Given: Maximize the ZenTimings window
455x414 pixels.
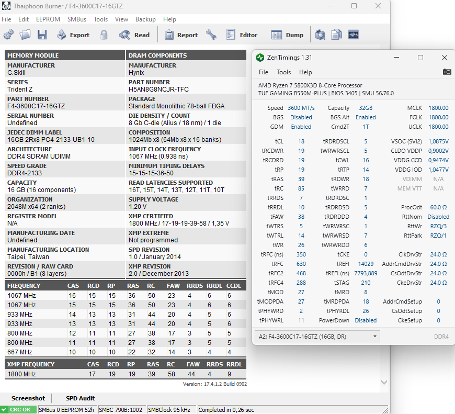Looking at the screenshot, I should [x=420, y=58].
